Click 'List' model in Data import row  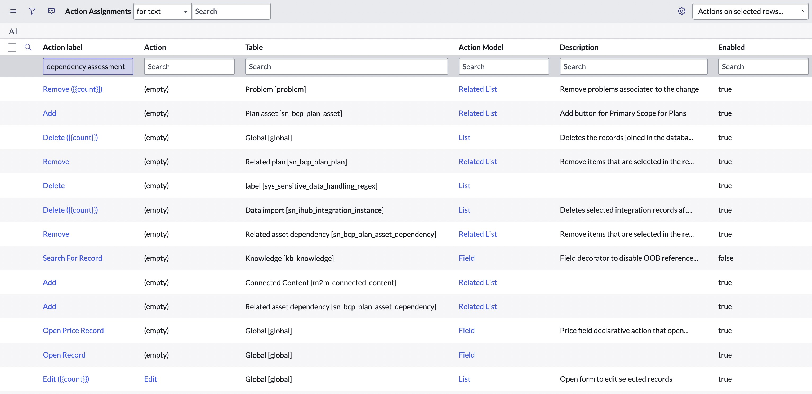tap(464, 210)
